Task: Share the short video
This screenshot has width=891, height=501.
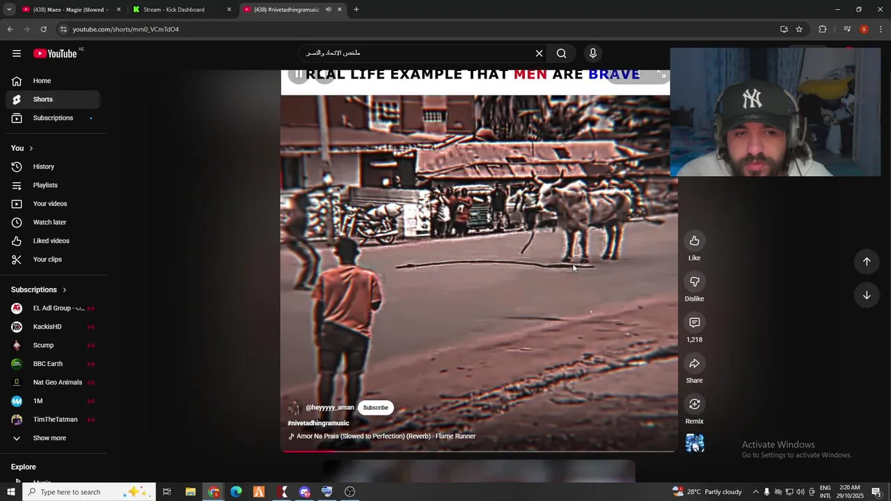Action: tap(694, 363)
